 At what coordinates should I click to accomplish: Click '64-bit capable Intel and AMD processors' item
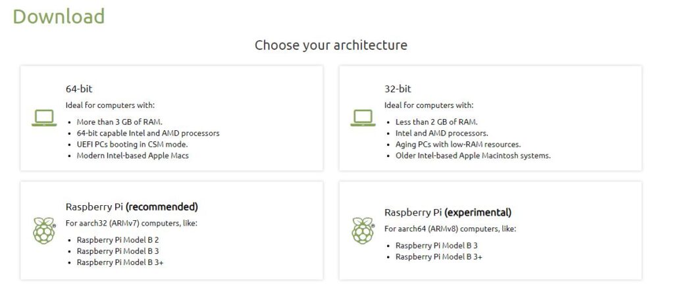(x=148, y=133)
